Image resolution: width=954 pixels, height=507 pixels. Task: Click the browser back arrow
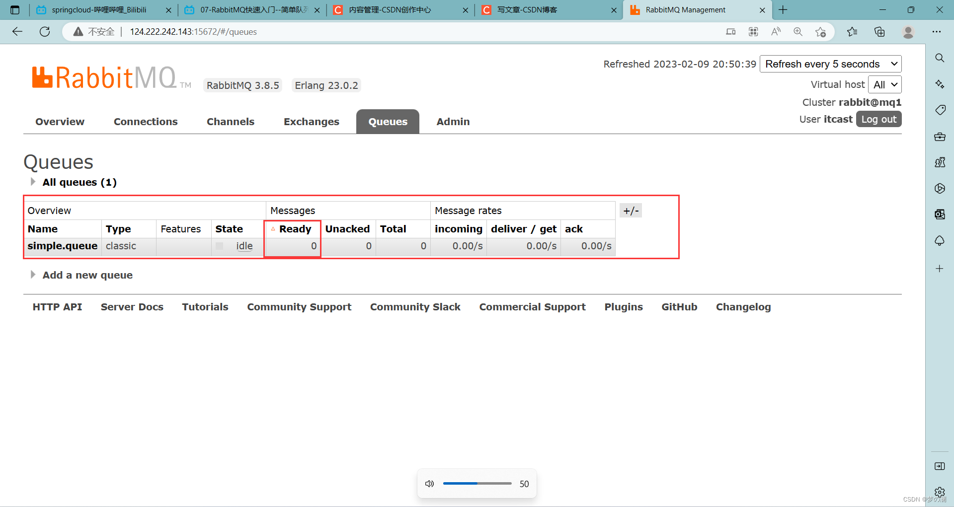click(17, 32)
